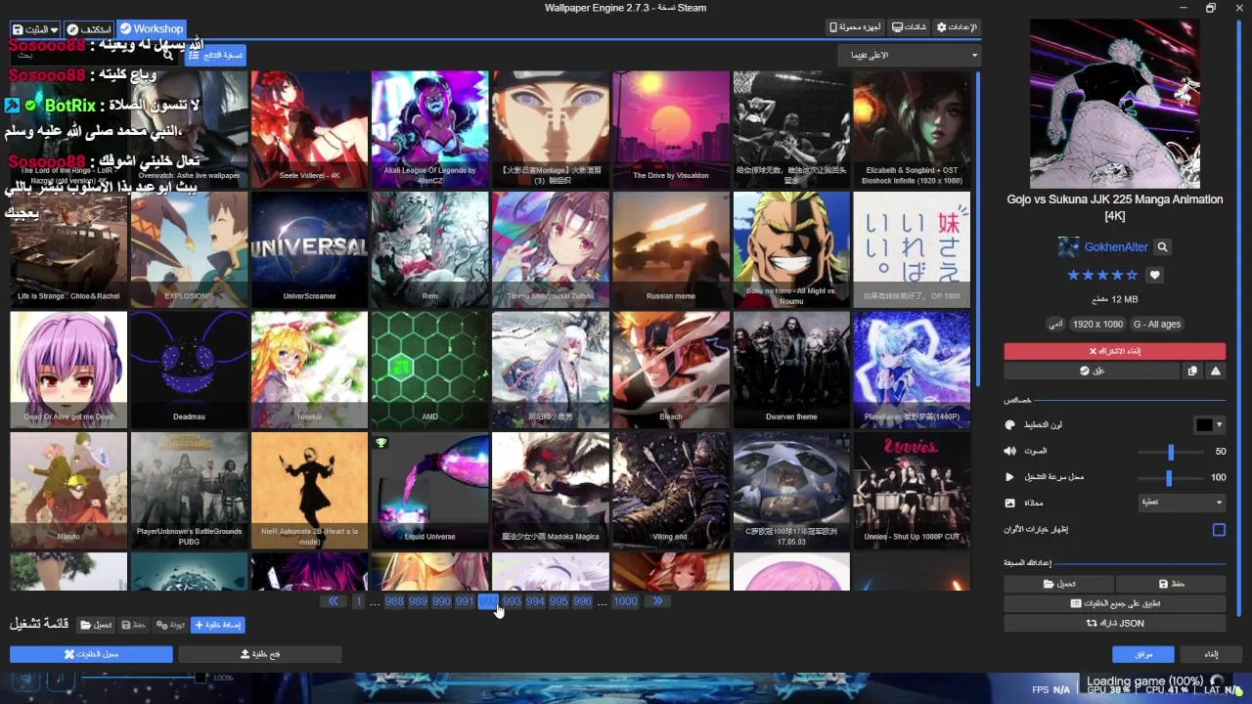Switch to the Workshop tab
Viewport: 1252px width, 704px height.
pyautogui.click(x=151, y=29)
